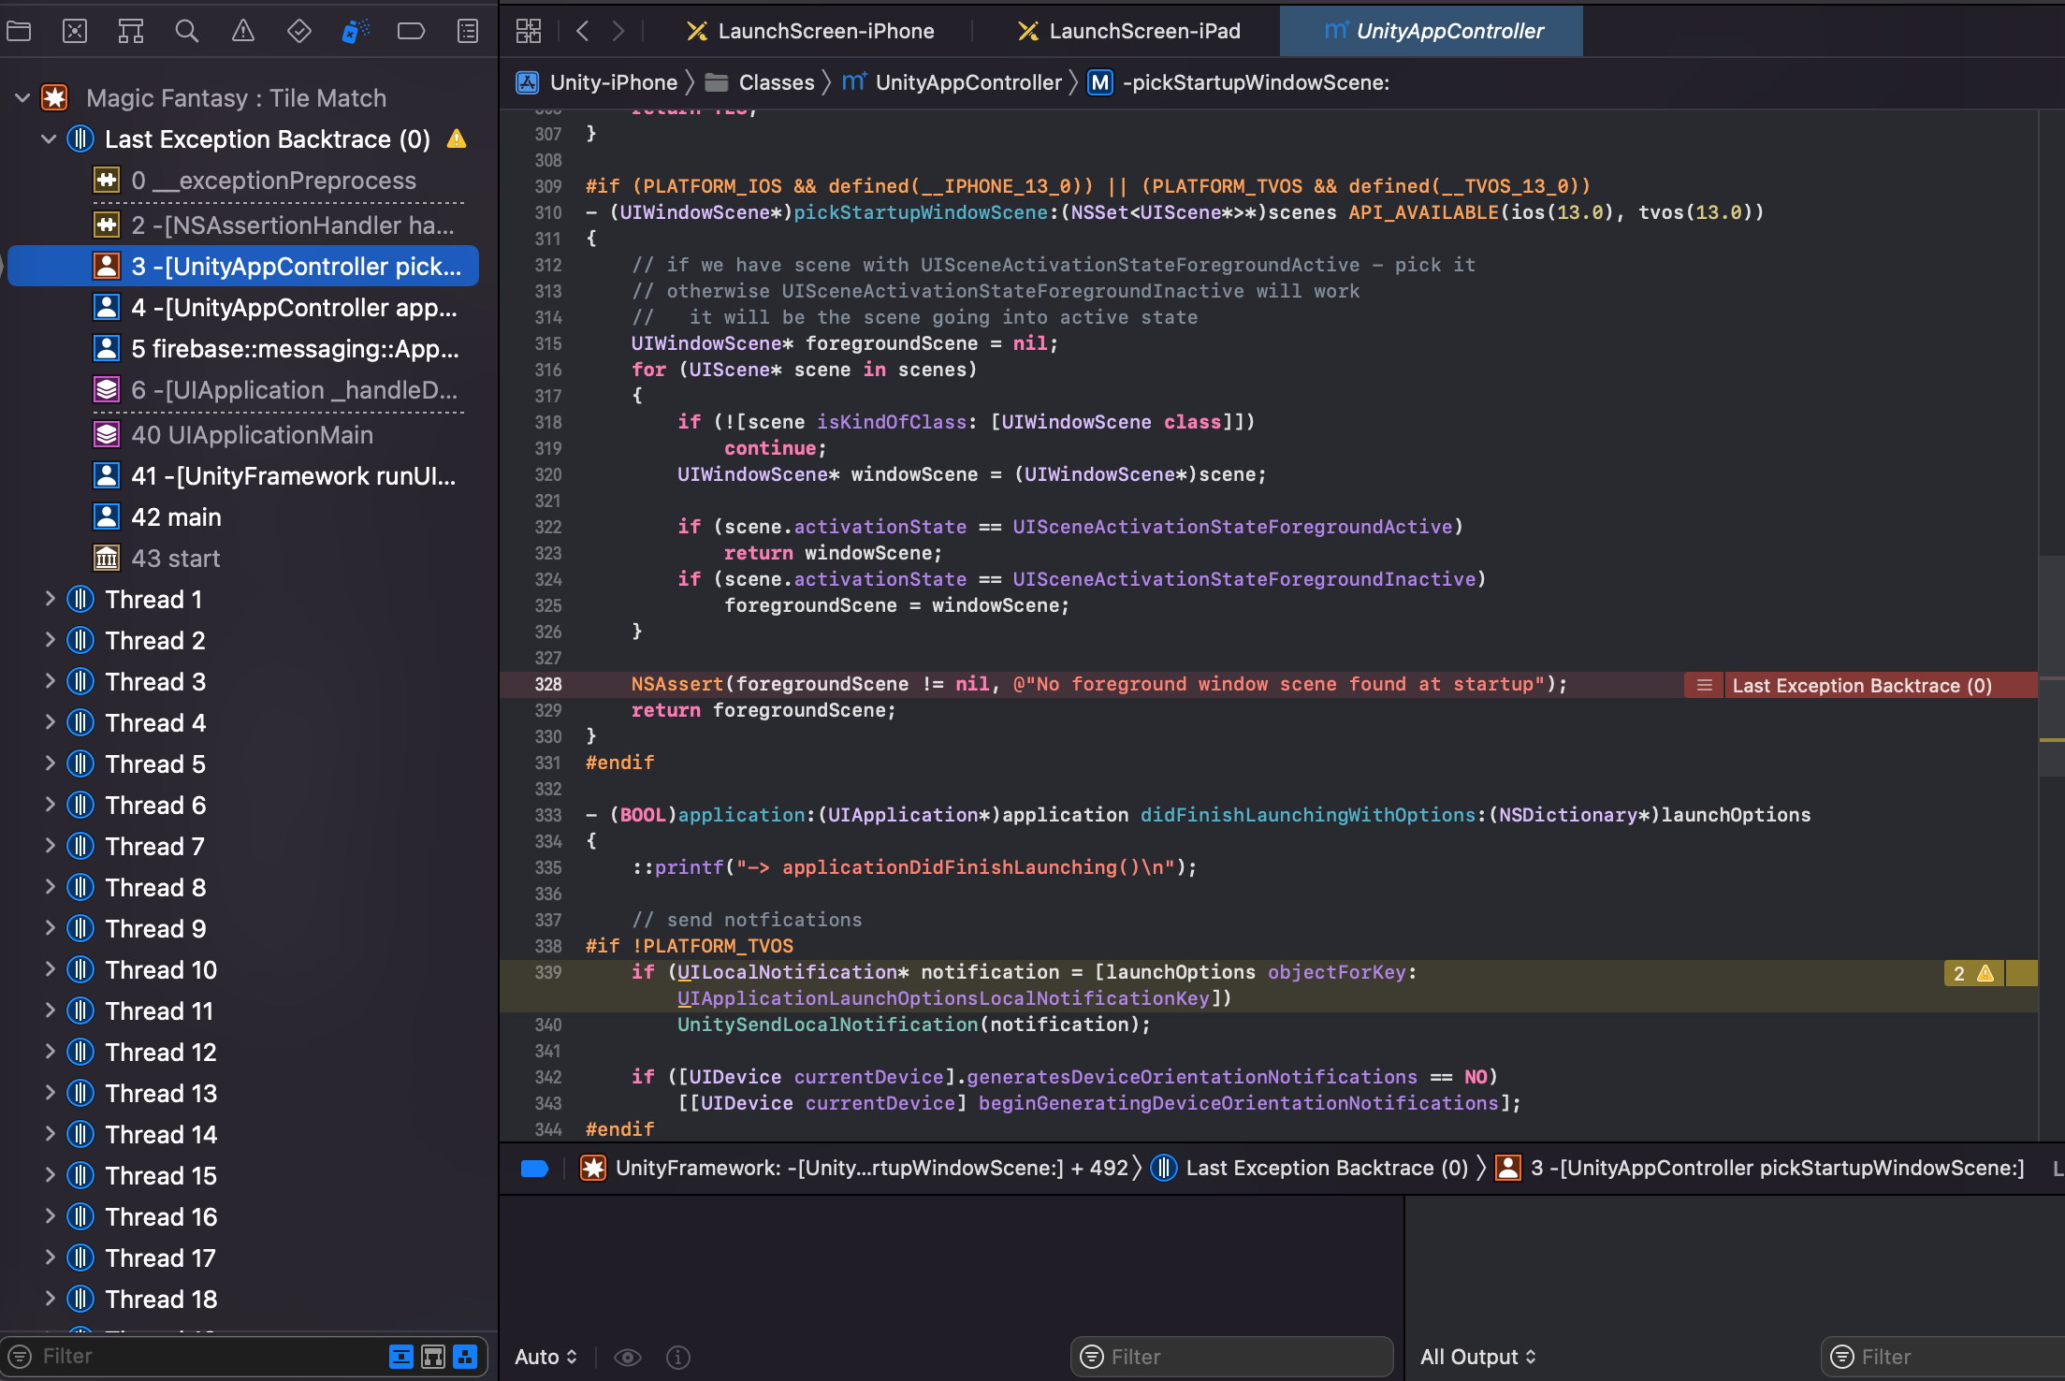This screenshot has height=1381, width=2065.
Task: Open the Source Control navigator icon
Action: (75, 31)
